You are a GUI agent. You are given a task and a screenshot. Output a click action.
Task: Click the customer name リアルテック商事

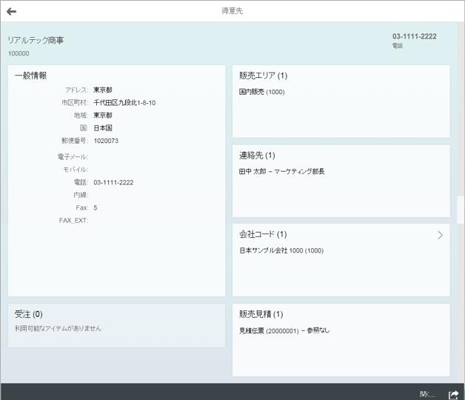[x=36, y=40]
